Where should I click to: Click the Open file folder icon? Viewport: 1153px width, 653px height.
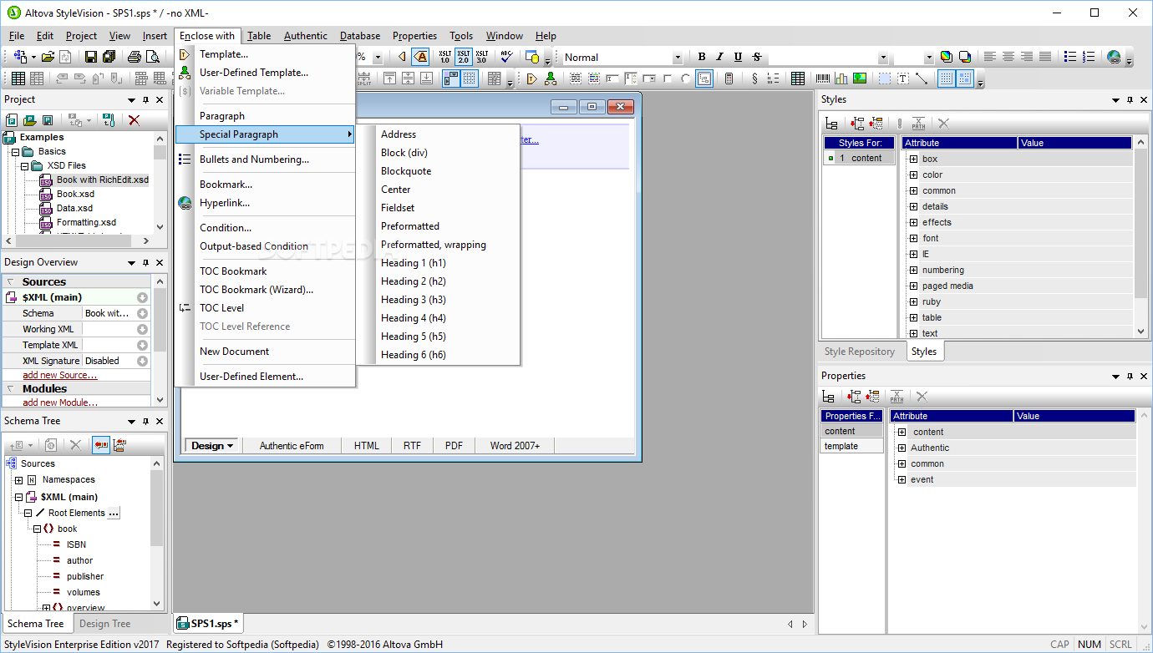[x=48, y=57]
